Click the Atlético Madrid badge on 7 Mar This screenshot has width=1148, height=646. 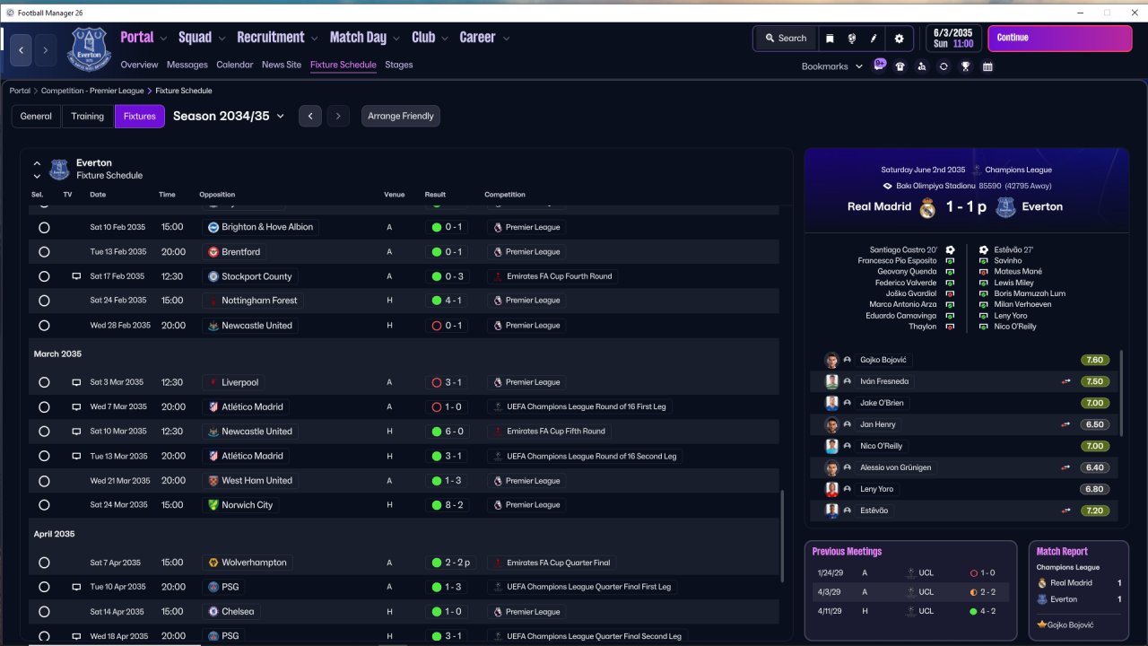pyautogui.click(x=213, y=406)
